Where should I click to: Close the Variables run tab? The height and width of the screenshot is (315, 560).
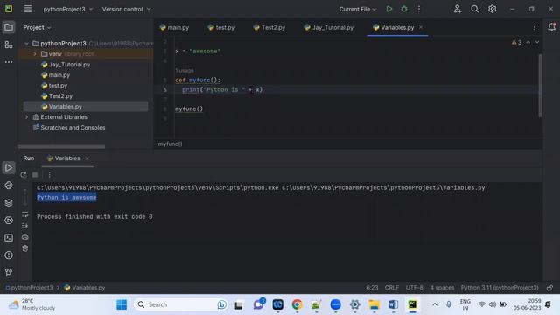tap(87, 158)
